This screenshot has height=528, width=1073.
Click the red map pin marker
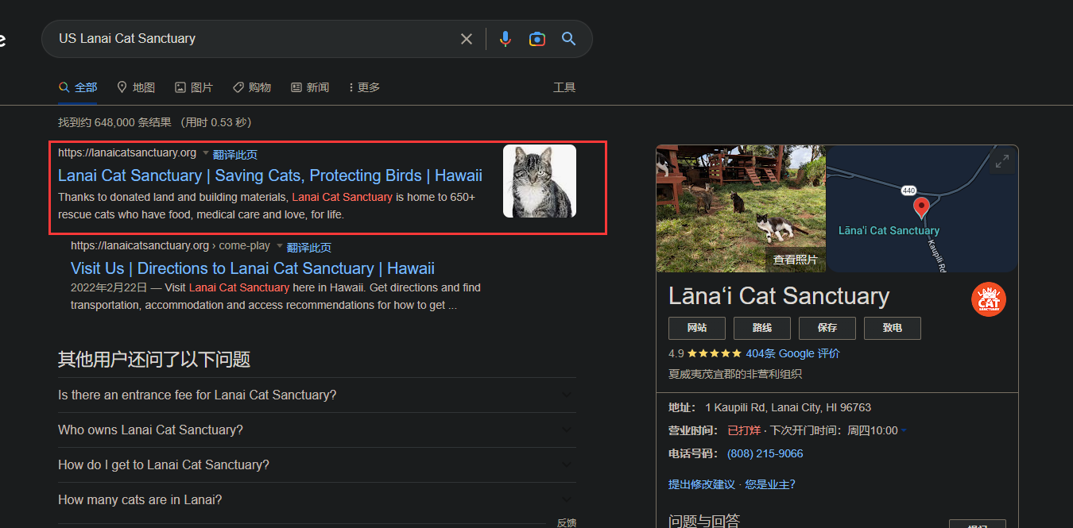click(921, 208)
